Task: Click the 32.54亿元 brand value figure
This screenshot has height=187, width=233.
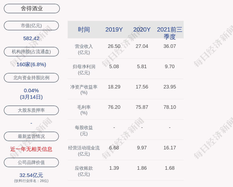Action: point(31,175)
